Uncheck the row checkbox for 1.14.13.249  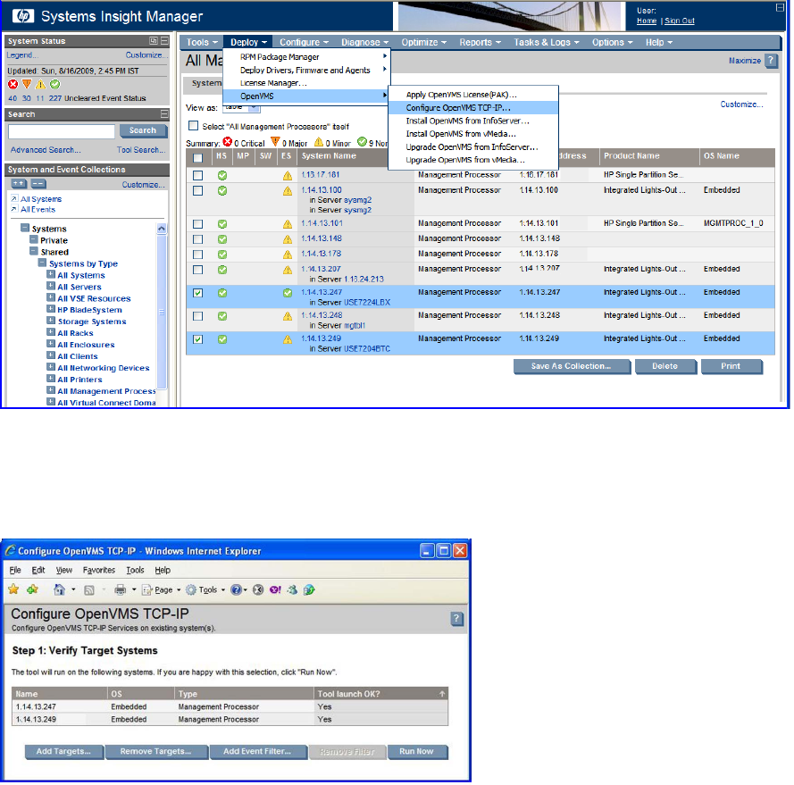(198, 339)
